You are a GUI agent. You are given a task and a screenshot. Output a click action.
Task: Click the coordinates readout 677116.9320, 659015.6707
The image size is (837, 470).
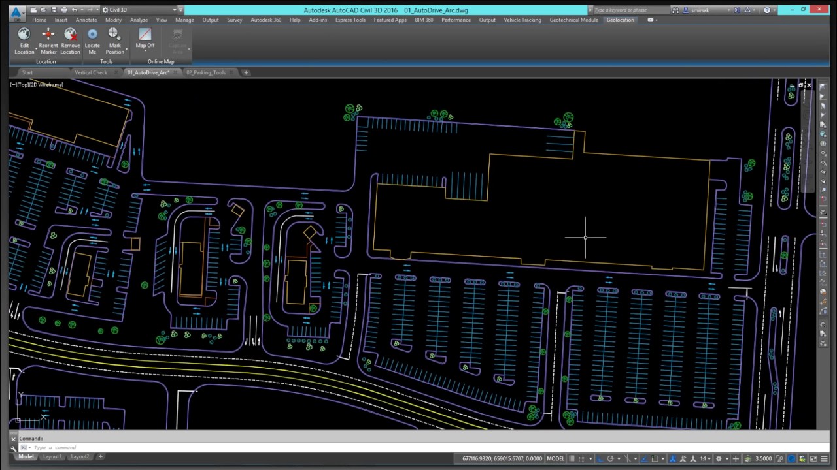[502, 458]
